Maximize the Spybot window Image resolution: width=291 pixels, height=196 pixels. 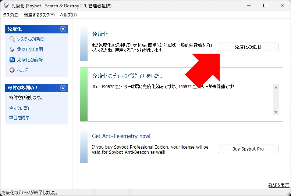click(x=265, y=6)
